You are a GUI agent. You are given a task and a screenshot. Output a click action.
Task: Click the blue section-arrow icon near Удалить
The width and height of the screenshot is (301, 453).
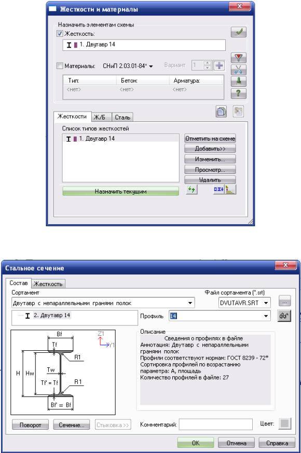[x=218, y=189]
